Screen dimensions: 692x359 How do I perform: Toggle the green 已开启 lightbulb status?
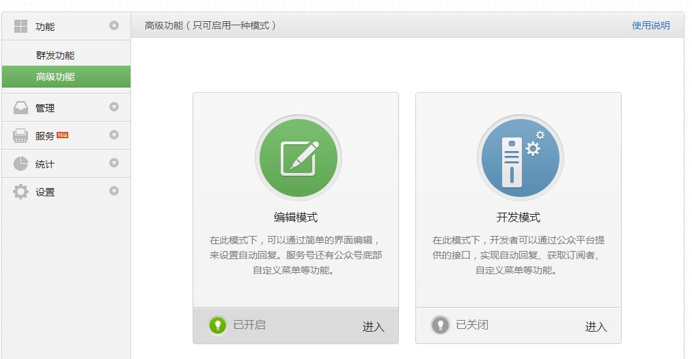pos(218,325)
